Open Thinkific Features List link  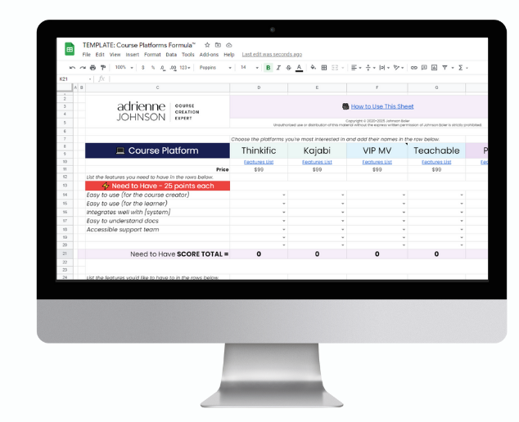point(259,162)
